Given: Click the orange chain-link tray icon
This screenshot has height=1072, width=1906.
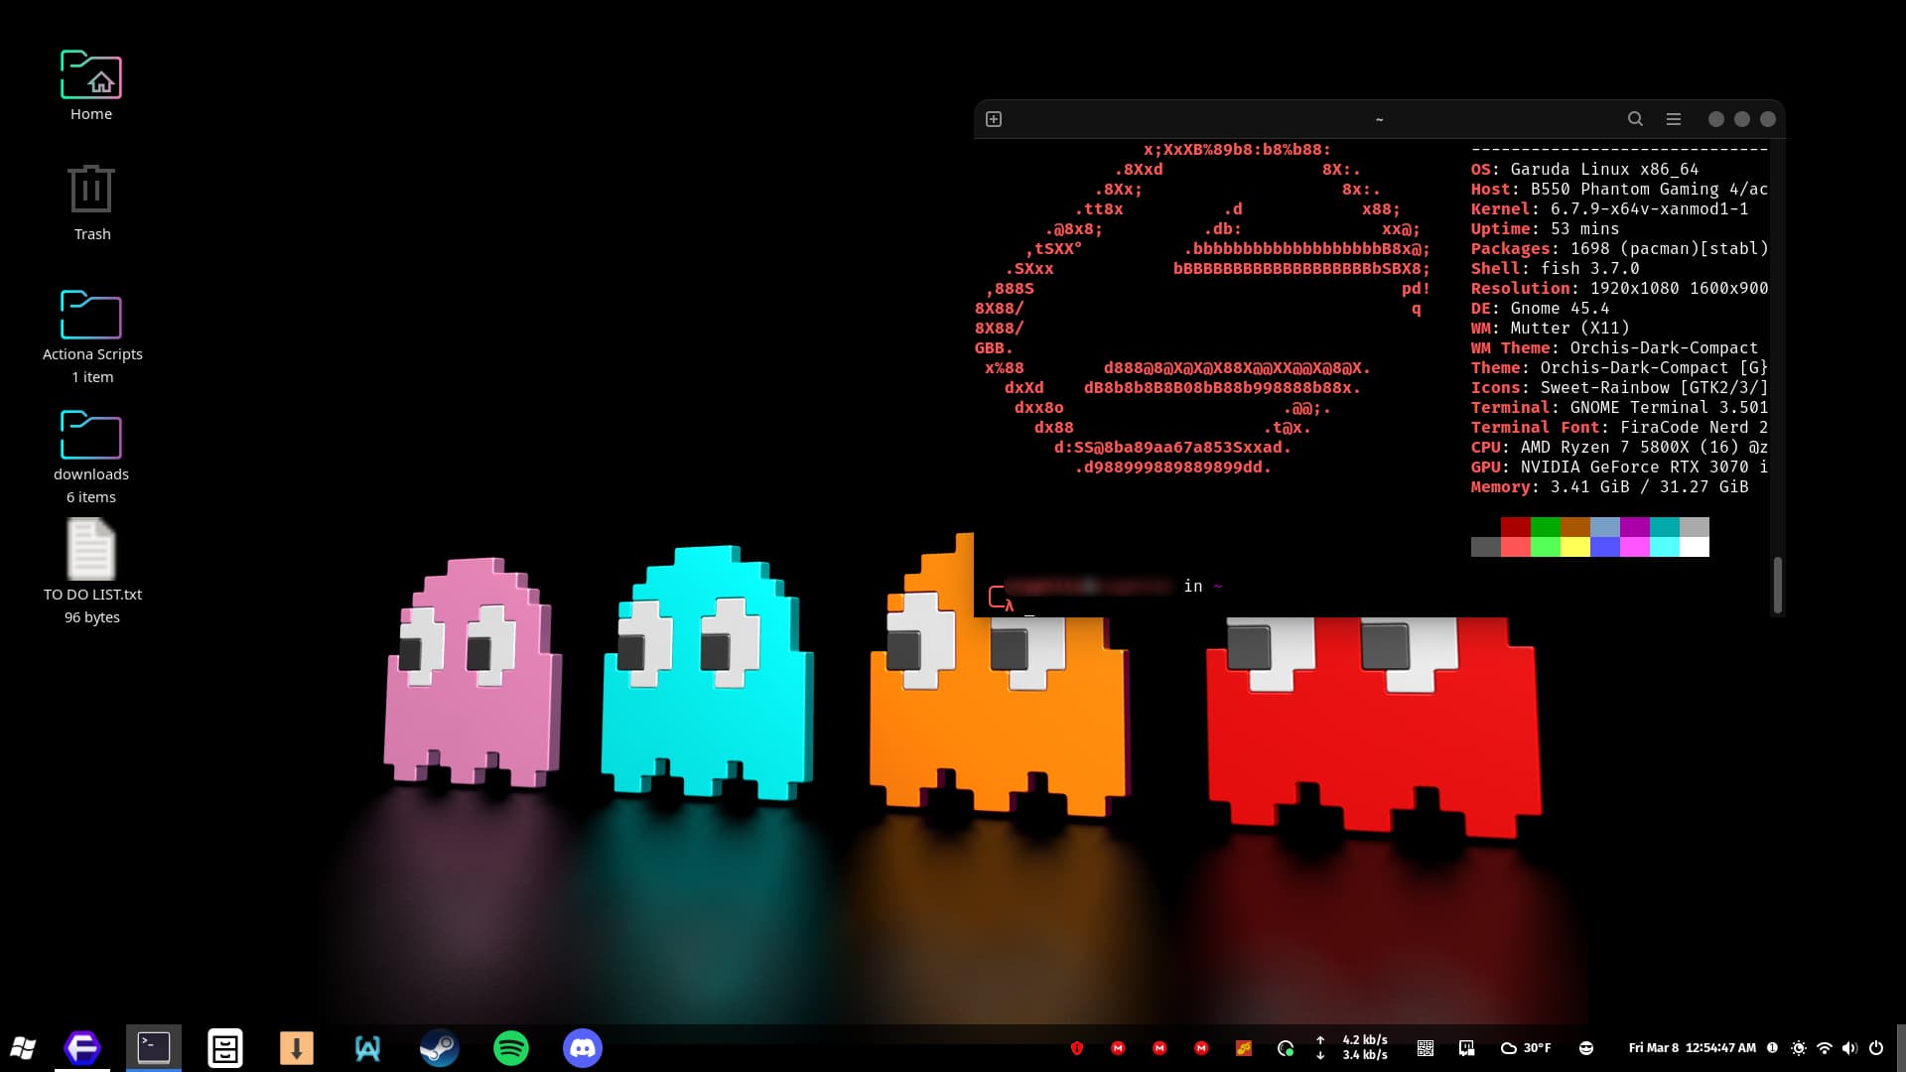Looking at the screenshot, I should [x=1243, y=1048].
